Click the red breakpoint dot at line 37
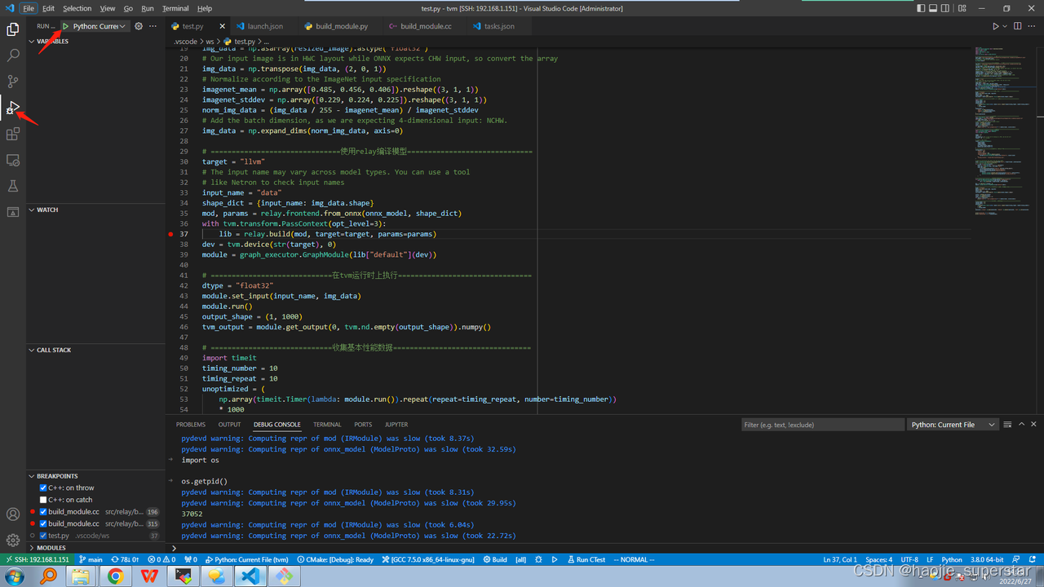The width and height of the screenshot is (1044, 587). coord(170,234)
